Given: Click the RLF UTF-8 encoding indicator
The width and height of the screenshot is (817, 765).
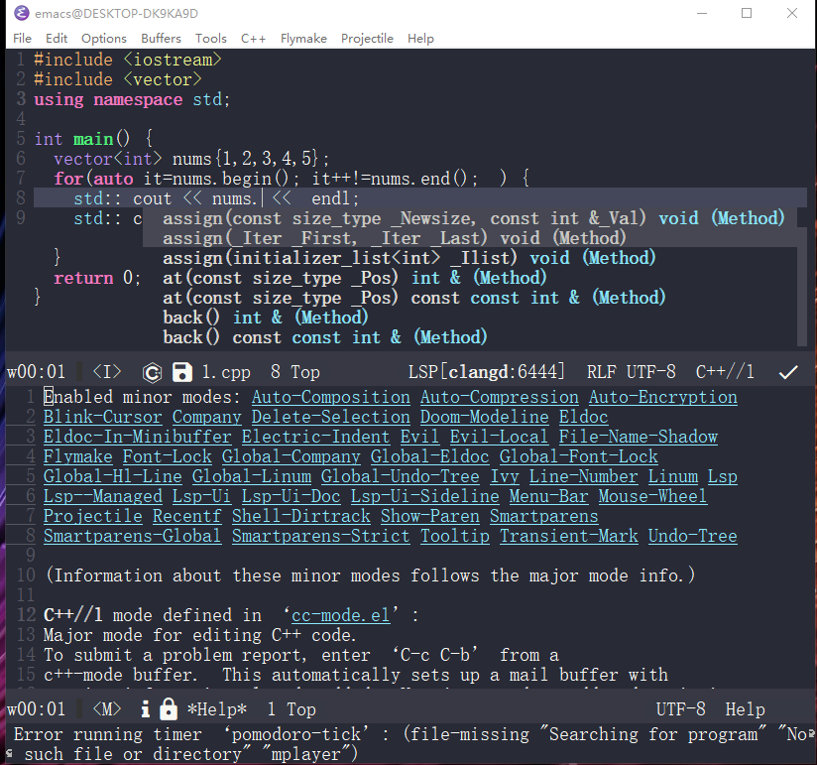Looking at the screenshot, I should (x=631, y=372).
